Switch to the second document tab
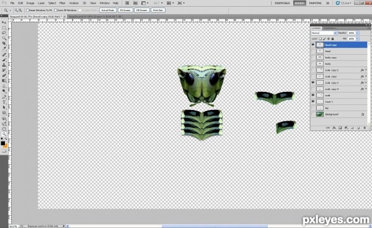 coord(94,17)
